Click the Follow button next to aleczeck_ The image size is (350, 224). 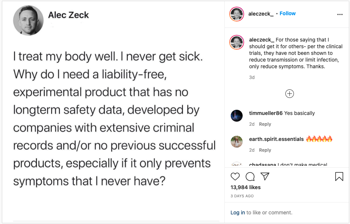click(287, 13)
